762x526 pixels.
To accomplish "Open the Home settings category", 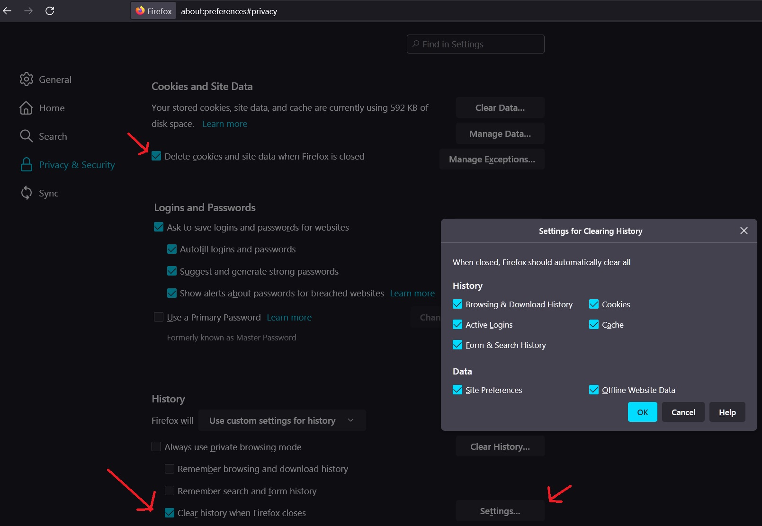I will [42, 108].
